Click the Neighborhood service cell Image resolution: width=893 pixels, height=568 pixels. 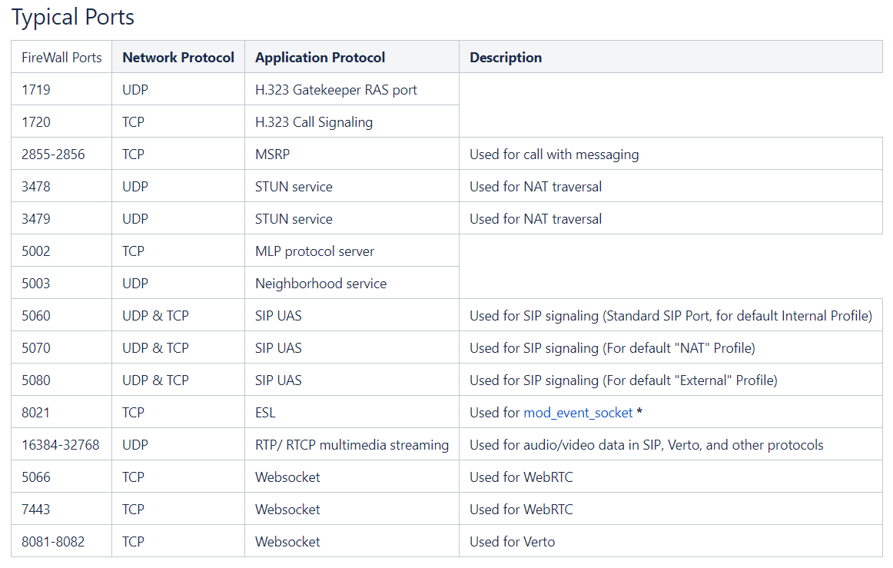pos(352,283)
